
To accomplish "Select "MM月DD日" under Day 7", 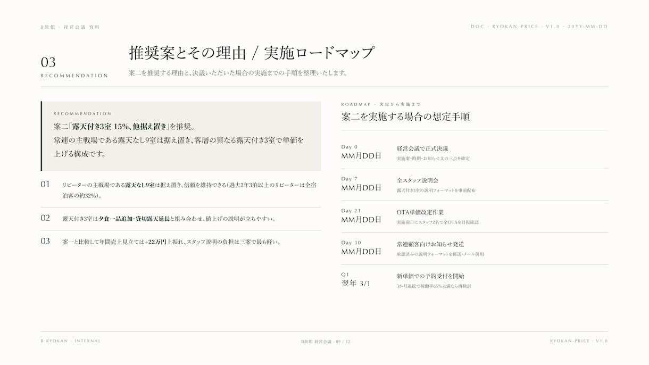I will coord(361,188).
